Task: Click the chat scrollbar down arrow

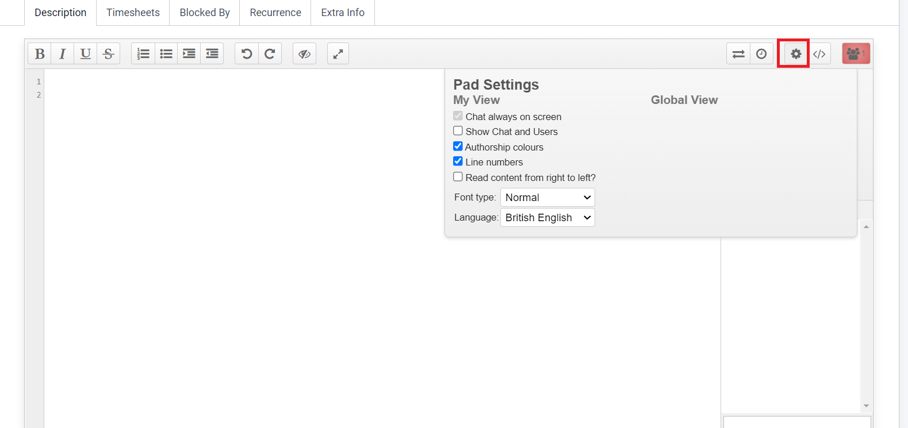Action: tap(866, 406)
